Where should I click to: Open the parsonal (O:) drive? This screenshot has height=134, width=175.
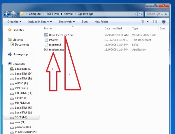[23, 127]
